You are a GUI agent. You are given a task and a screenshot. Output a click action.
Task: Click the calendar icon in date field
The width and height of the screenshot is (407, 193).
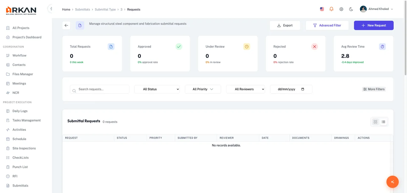(x=303, y=89)
